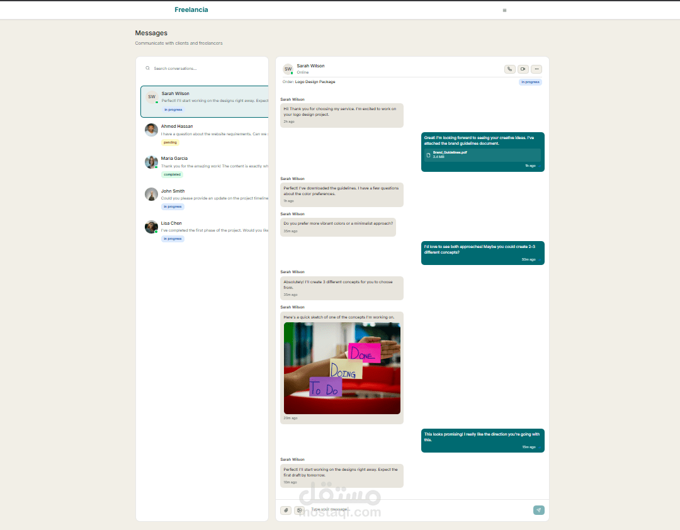
Task: Focus the Type your message field
Action: pos(419,510)
